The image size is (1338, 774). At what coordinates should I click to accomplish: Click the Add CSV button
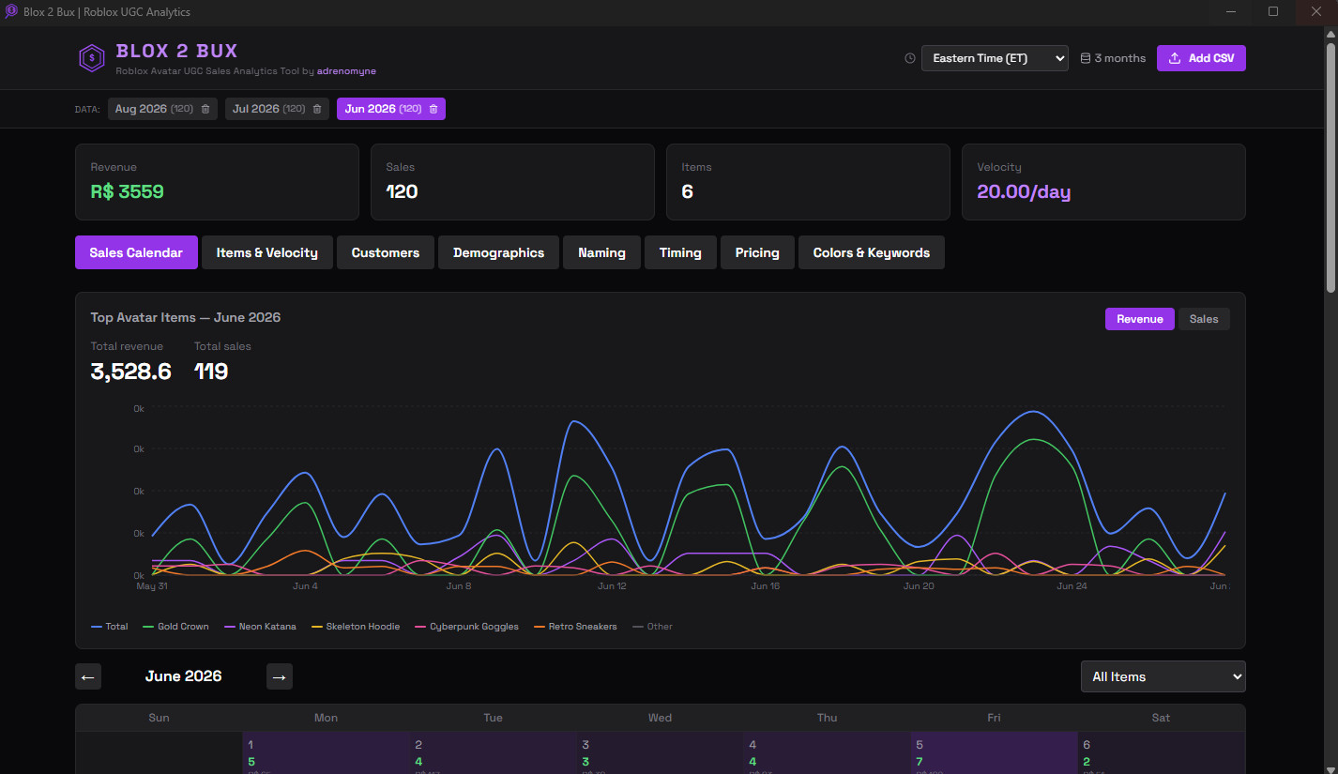[1201, 58]
